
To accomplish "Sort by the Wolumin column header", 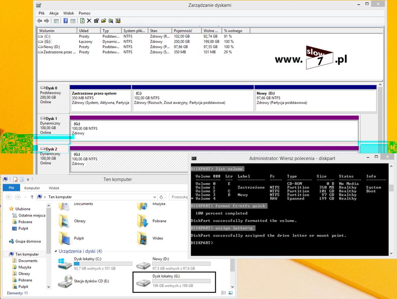I will (x=57, y=31).
